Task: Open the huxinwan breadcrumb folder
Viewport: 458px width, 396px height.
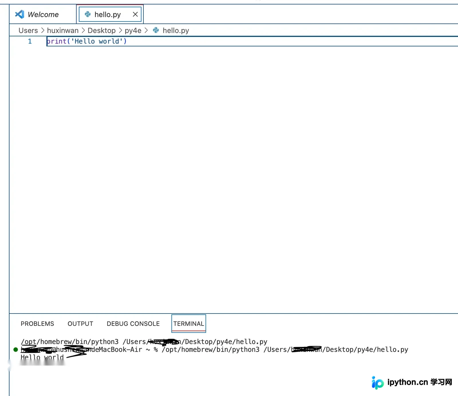Action: (63, 30)
